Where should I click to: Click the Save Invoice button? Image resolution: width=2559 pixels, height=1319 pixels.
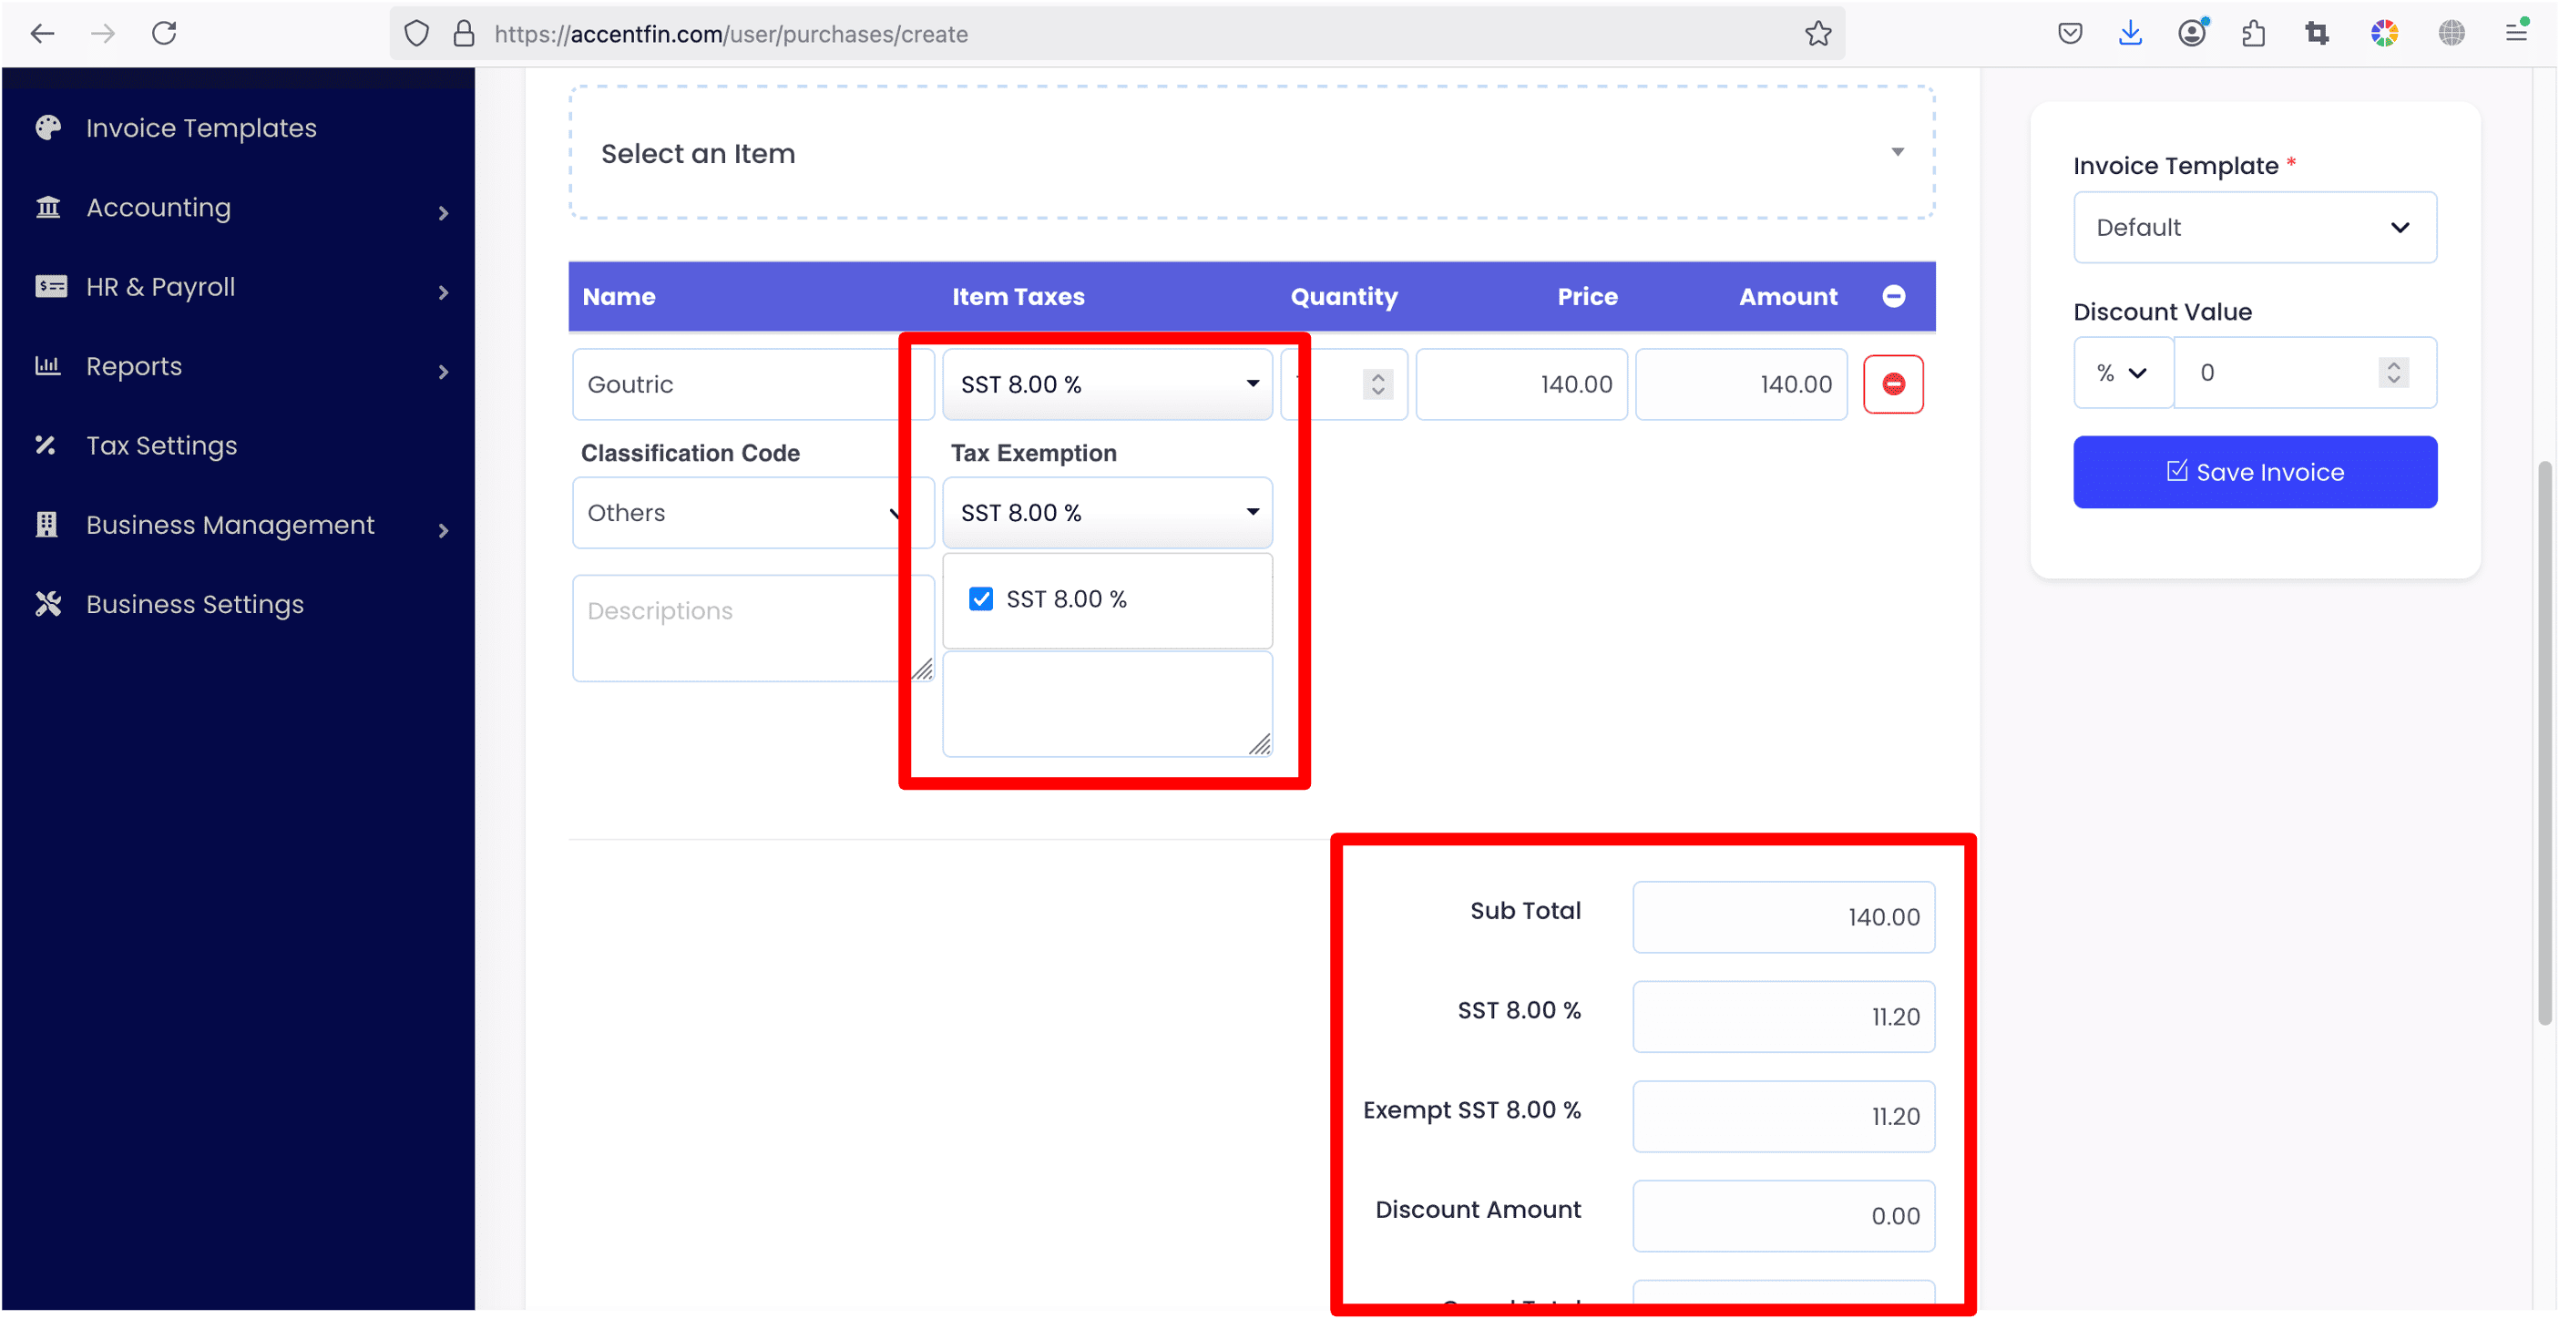click(x=2254, y=472)
